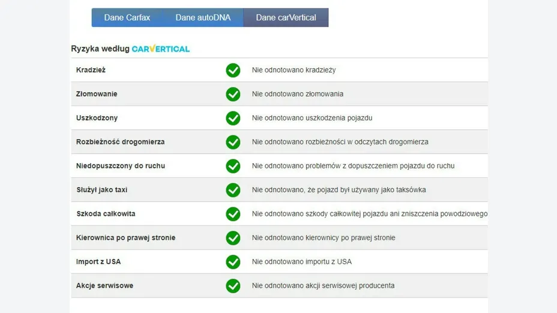Click the checkmark for Szkoda całkowita
The image size is (557, 313).
[x=233, y=214]
